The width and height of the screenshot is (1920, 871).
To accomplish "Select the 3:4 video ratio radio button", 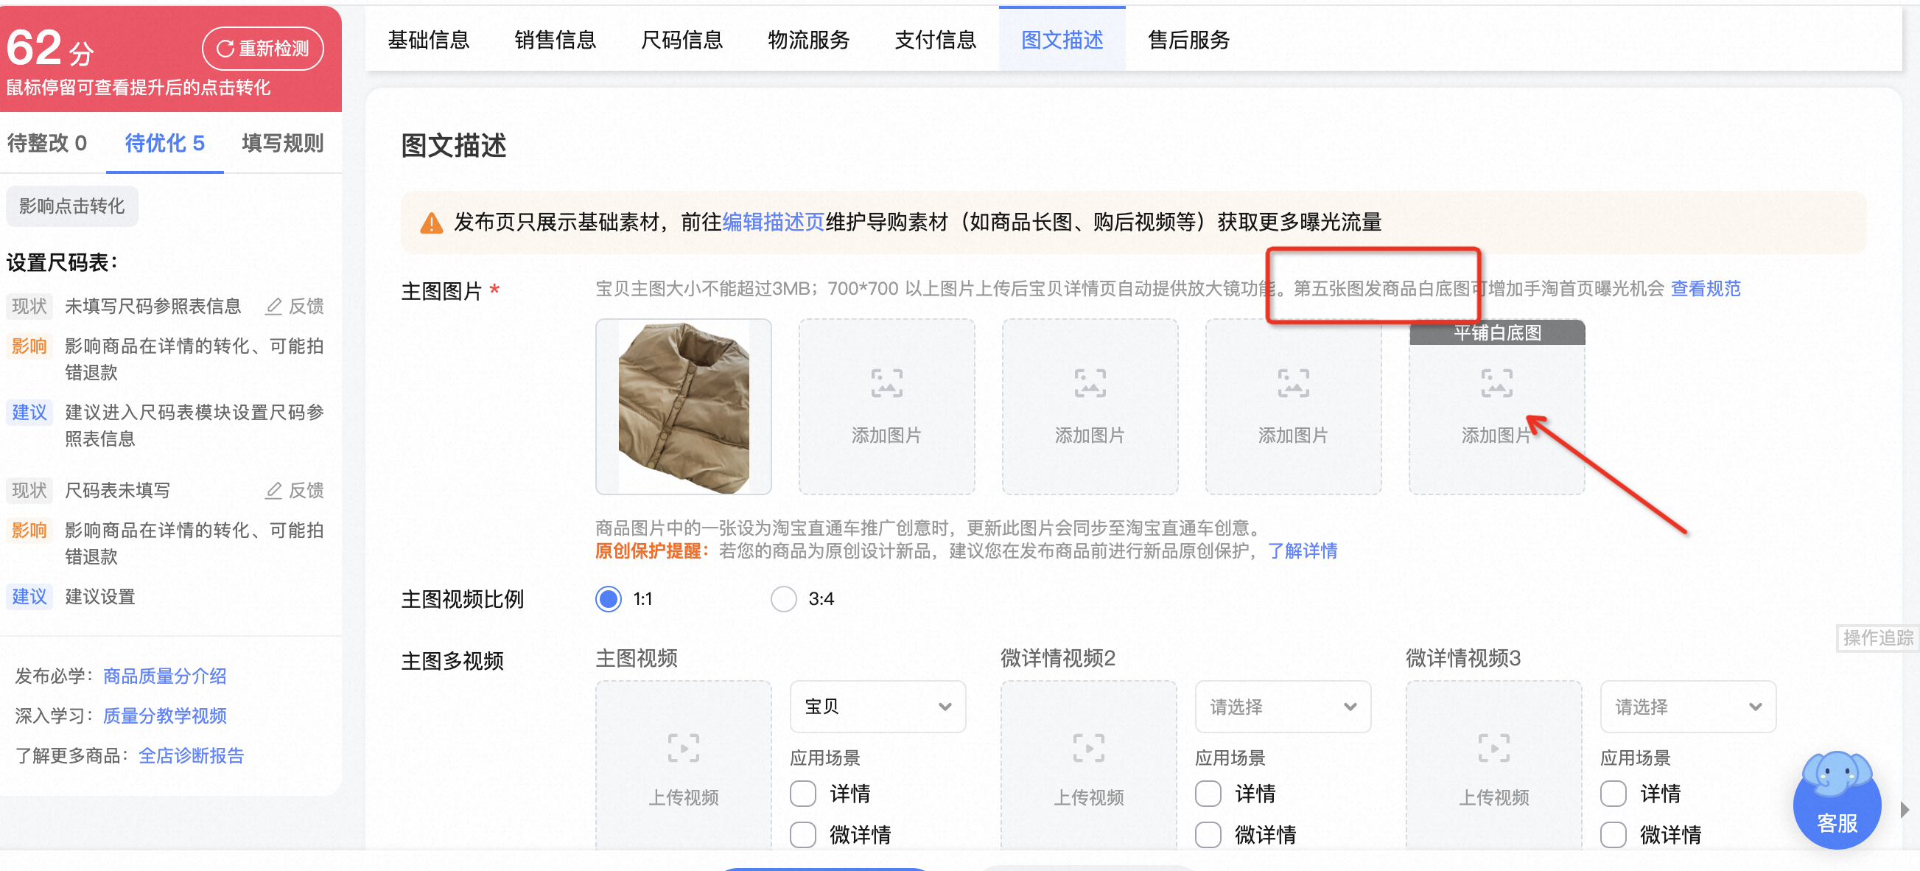I will (x=783, y=599).
